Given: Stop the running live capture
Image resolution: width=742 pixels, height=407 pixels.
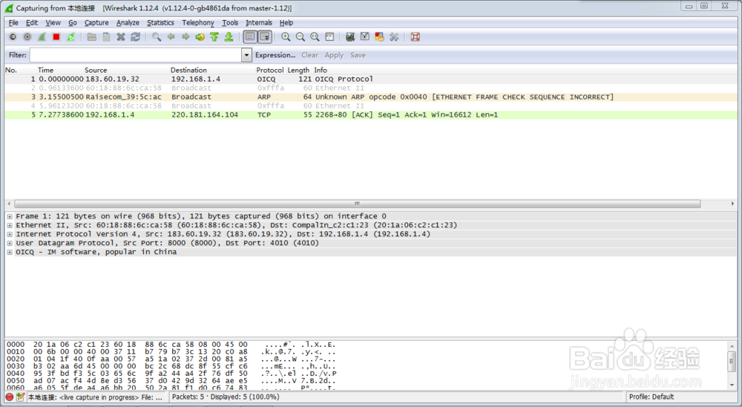Looking at the screenshot, I should (x=56, y=37).
